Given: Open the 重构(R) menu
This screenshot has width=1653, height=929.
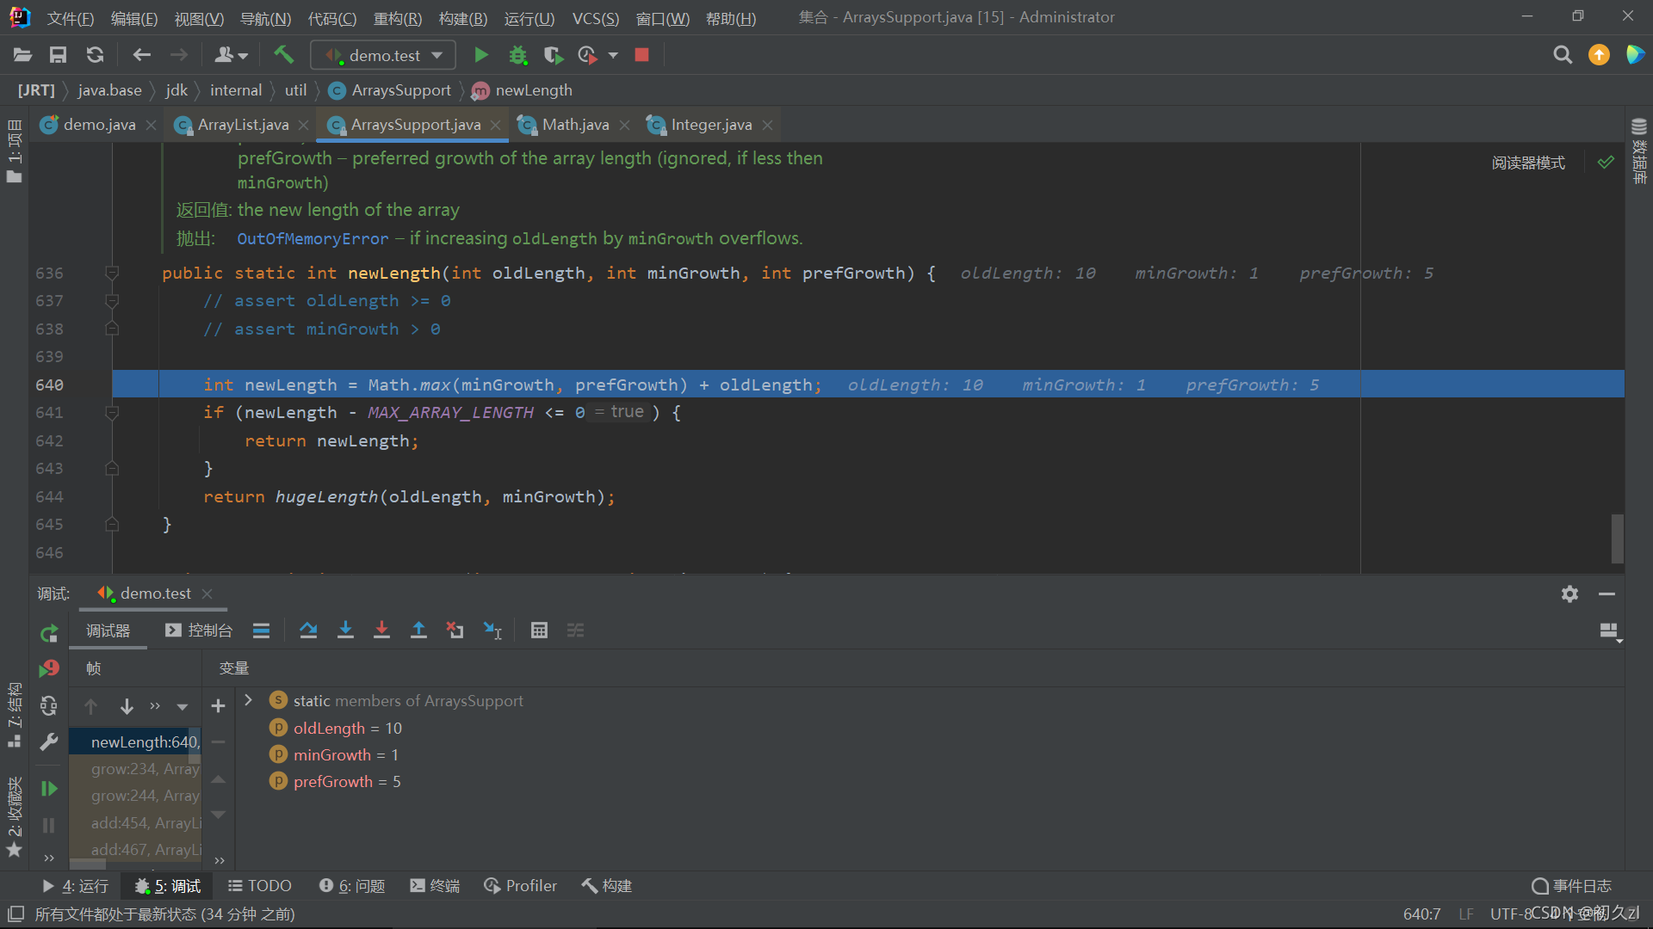Looking at the screenshot, I should (398, 18).
